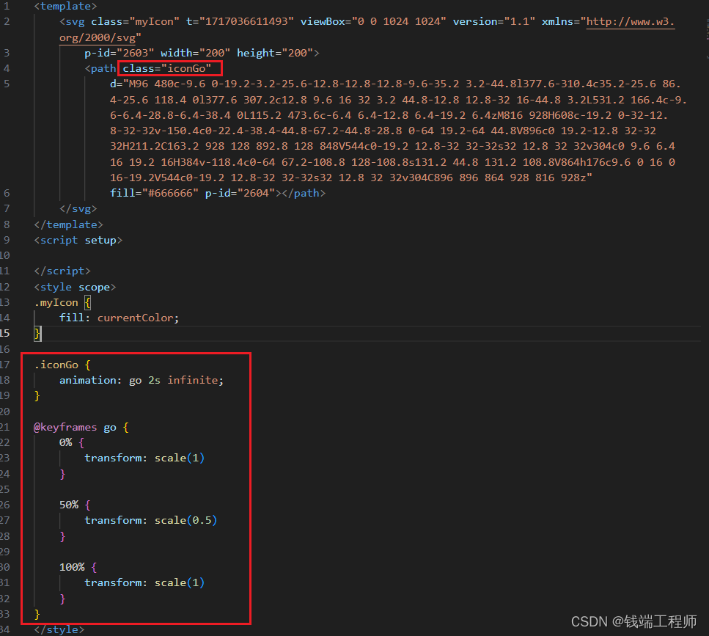Click the 100% keyframe selector
Screen dimensions: 709x636
(72, 568)
